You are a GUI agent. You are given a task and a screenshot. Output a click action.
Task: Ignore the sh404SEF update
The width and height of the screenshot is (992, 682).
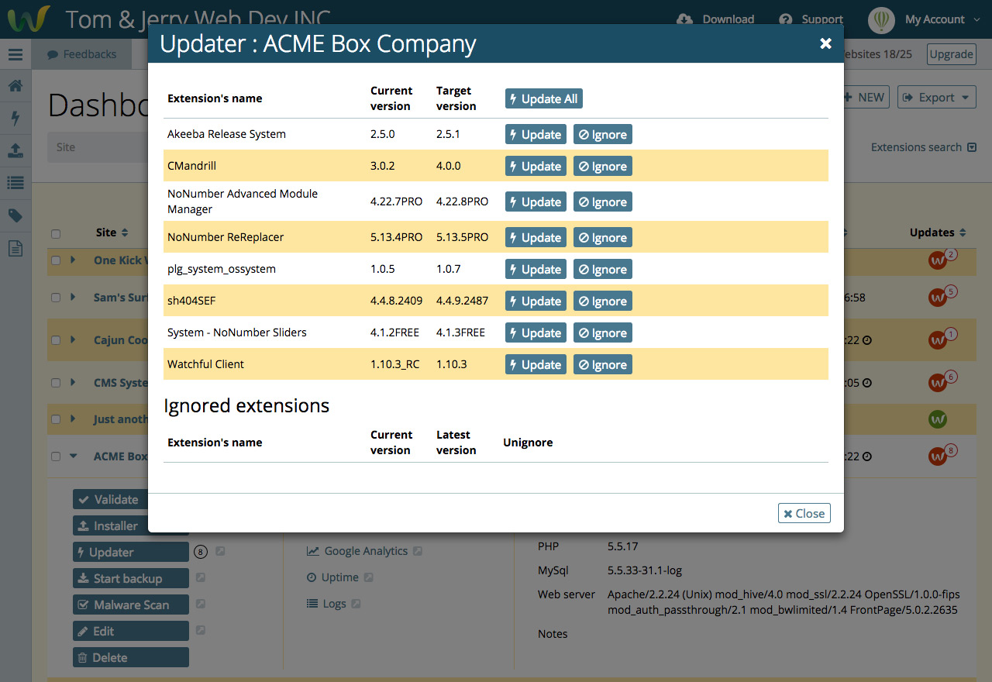(x=603, y=301)
